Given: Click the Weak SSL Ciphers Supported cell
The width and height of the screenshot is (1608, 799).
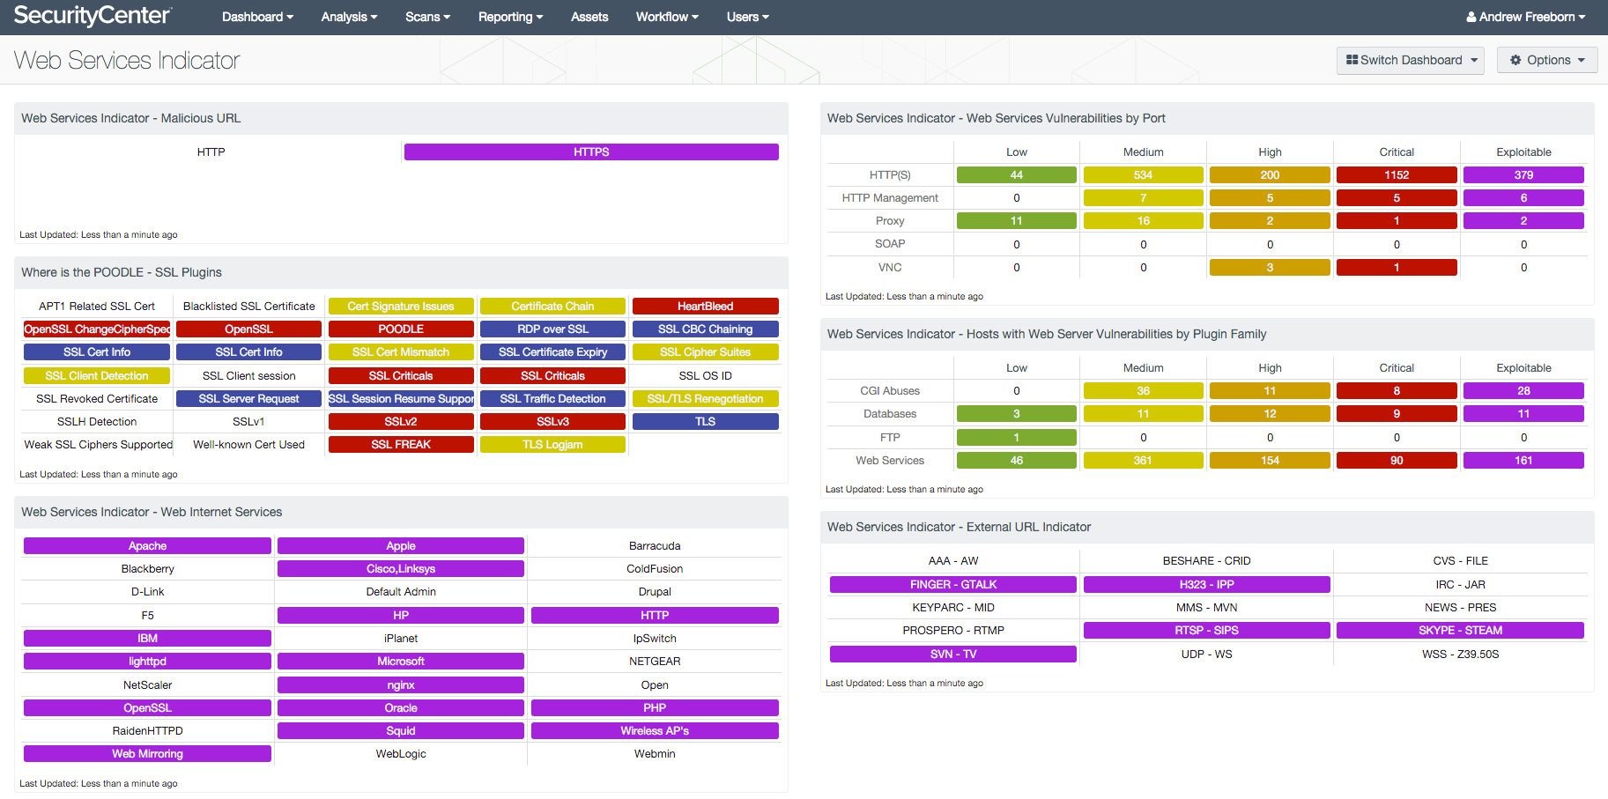Looking at the screenshot, I should tap(98, 445).
